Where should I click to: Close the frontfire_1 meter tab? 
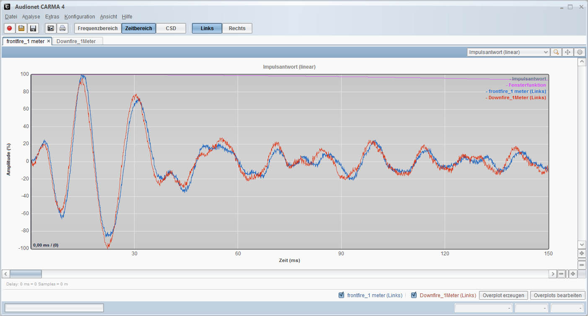[48, 41]
